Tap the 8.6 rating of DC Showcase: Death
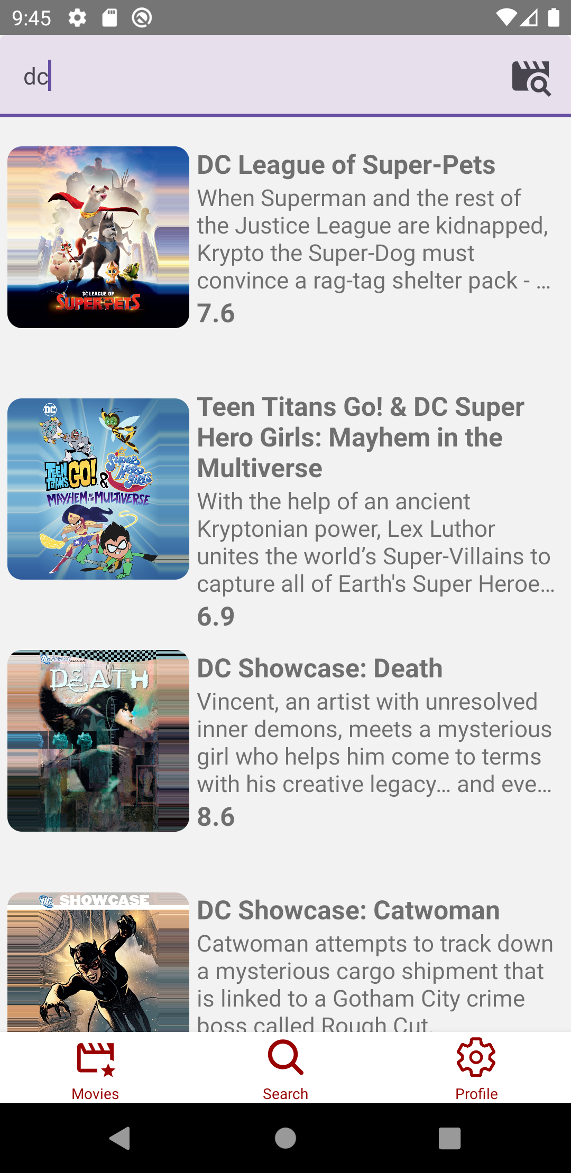Viewport: 571px width, 1173px height. pos(216,817)
